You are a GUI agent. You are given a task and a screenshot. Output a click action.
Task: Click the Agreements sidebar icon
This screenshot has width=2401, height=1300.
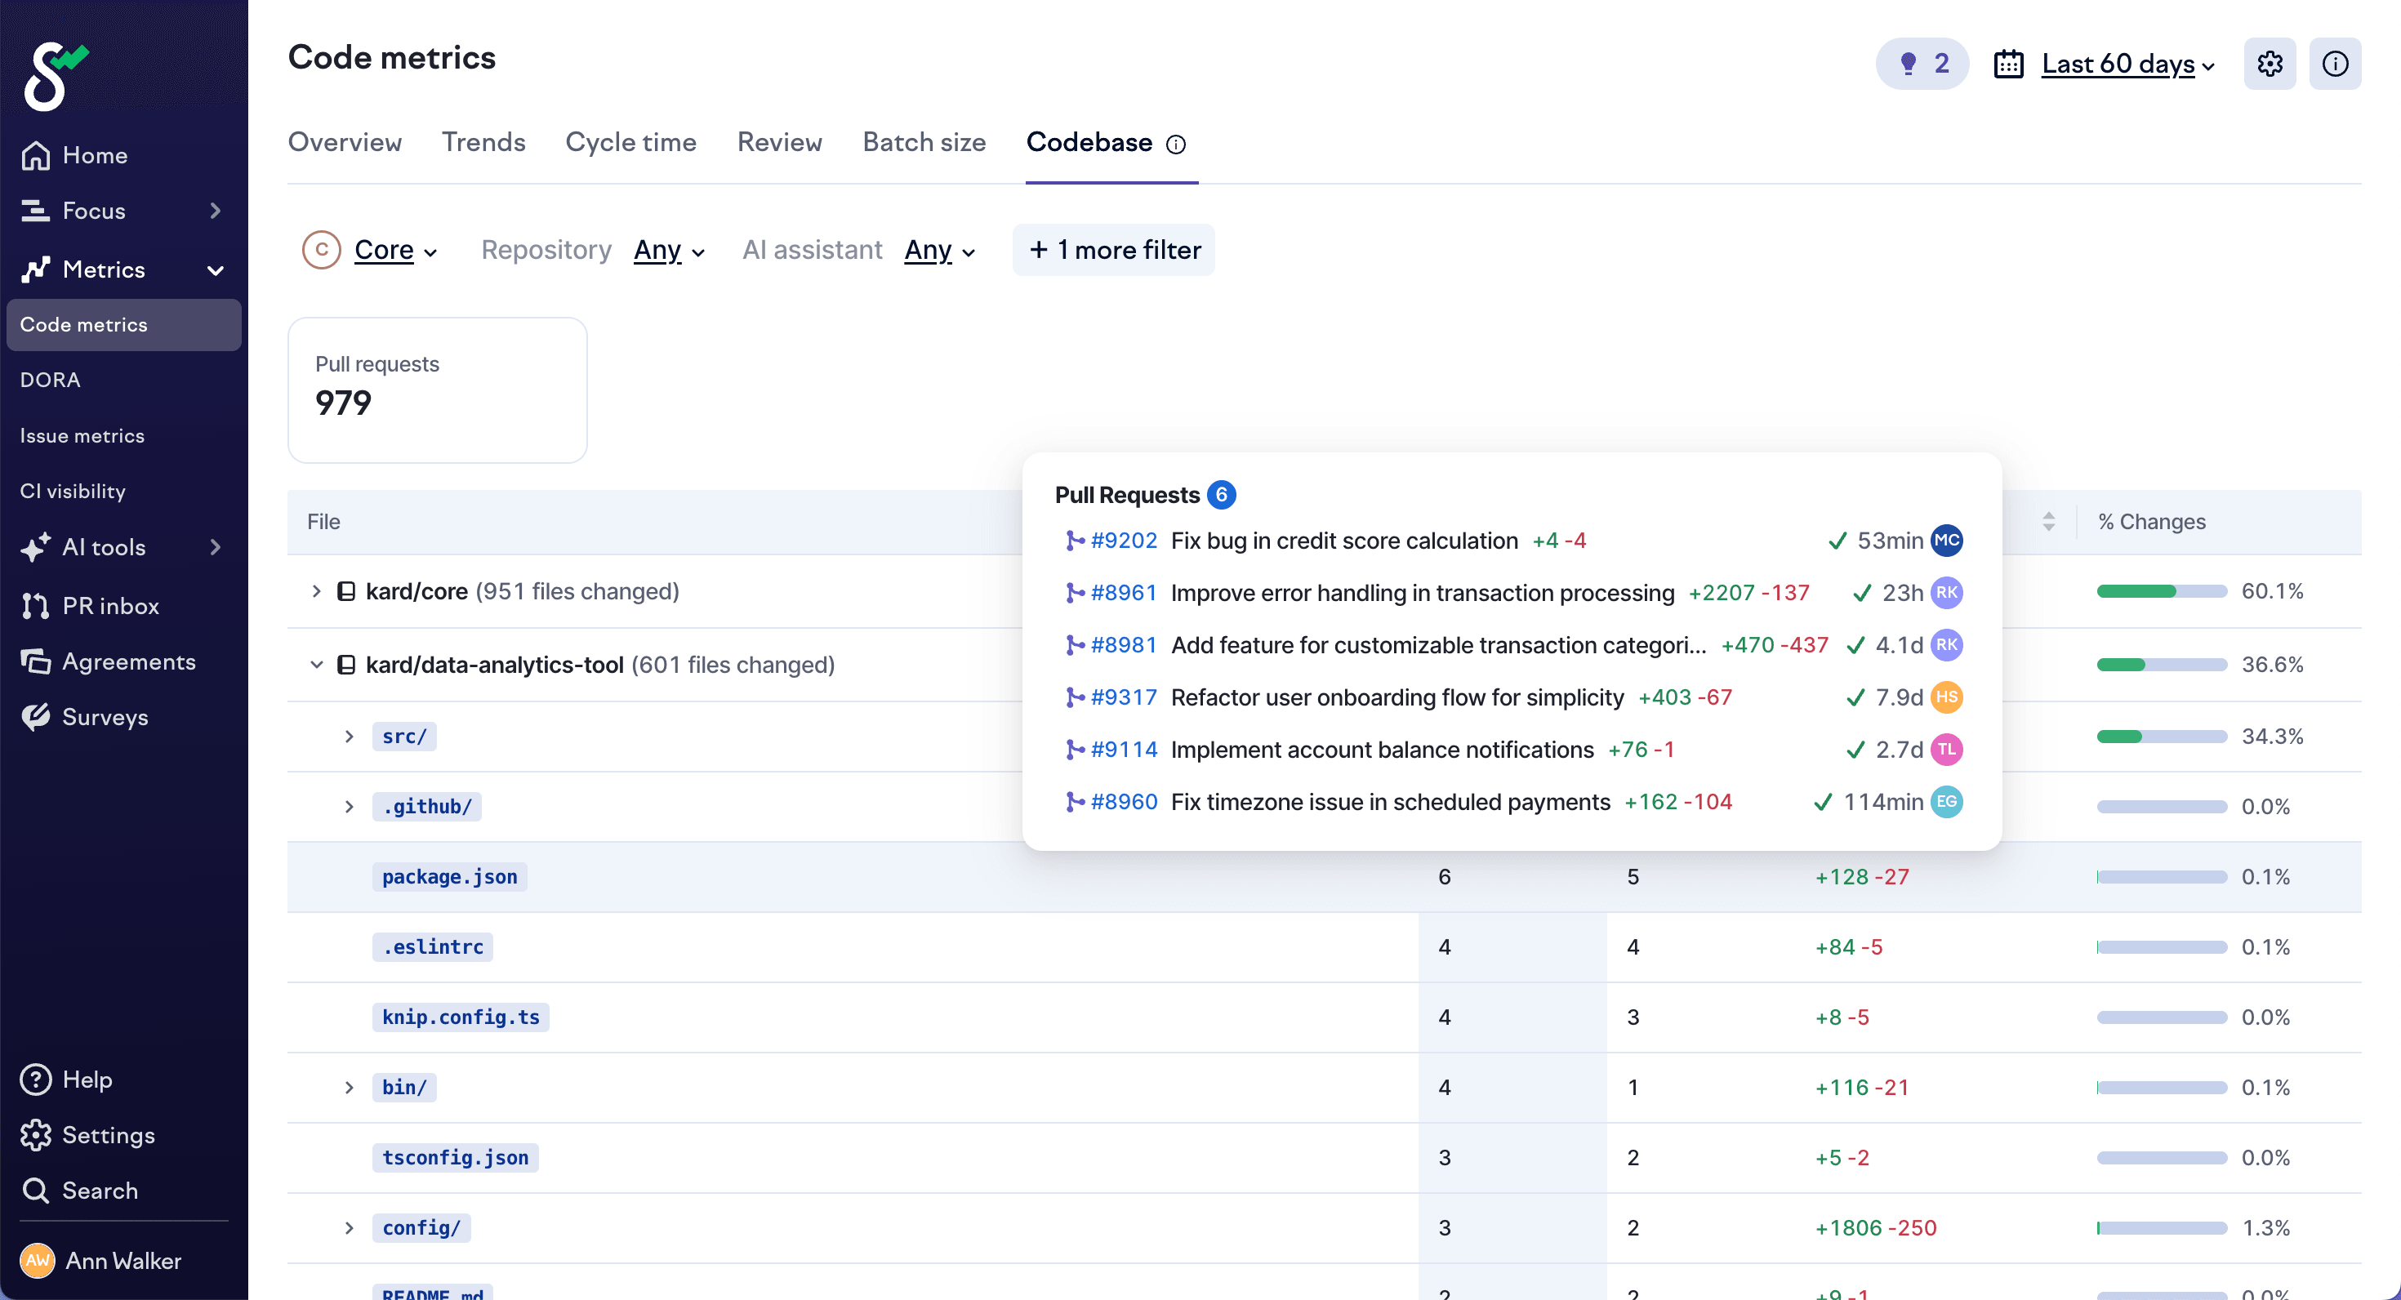tap(35, 661)
